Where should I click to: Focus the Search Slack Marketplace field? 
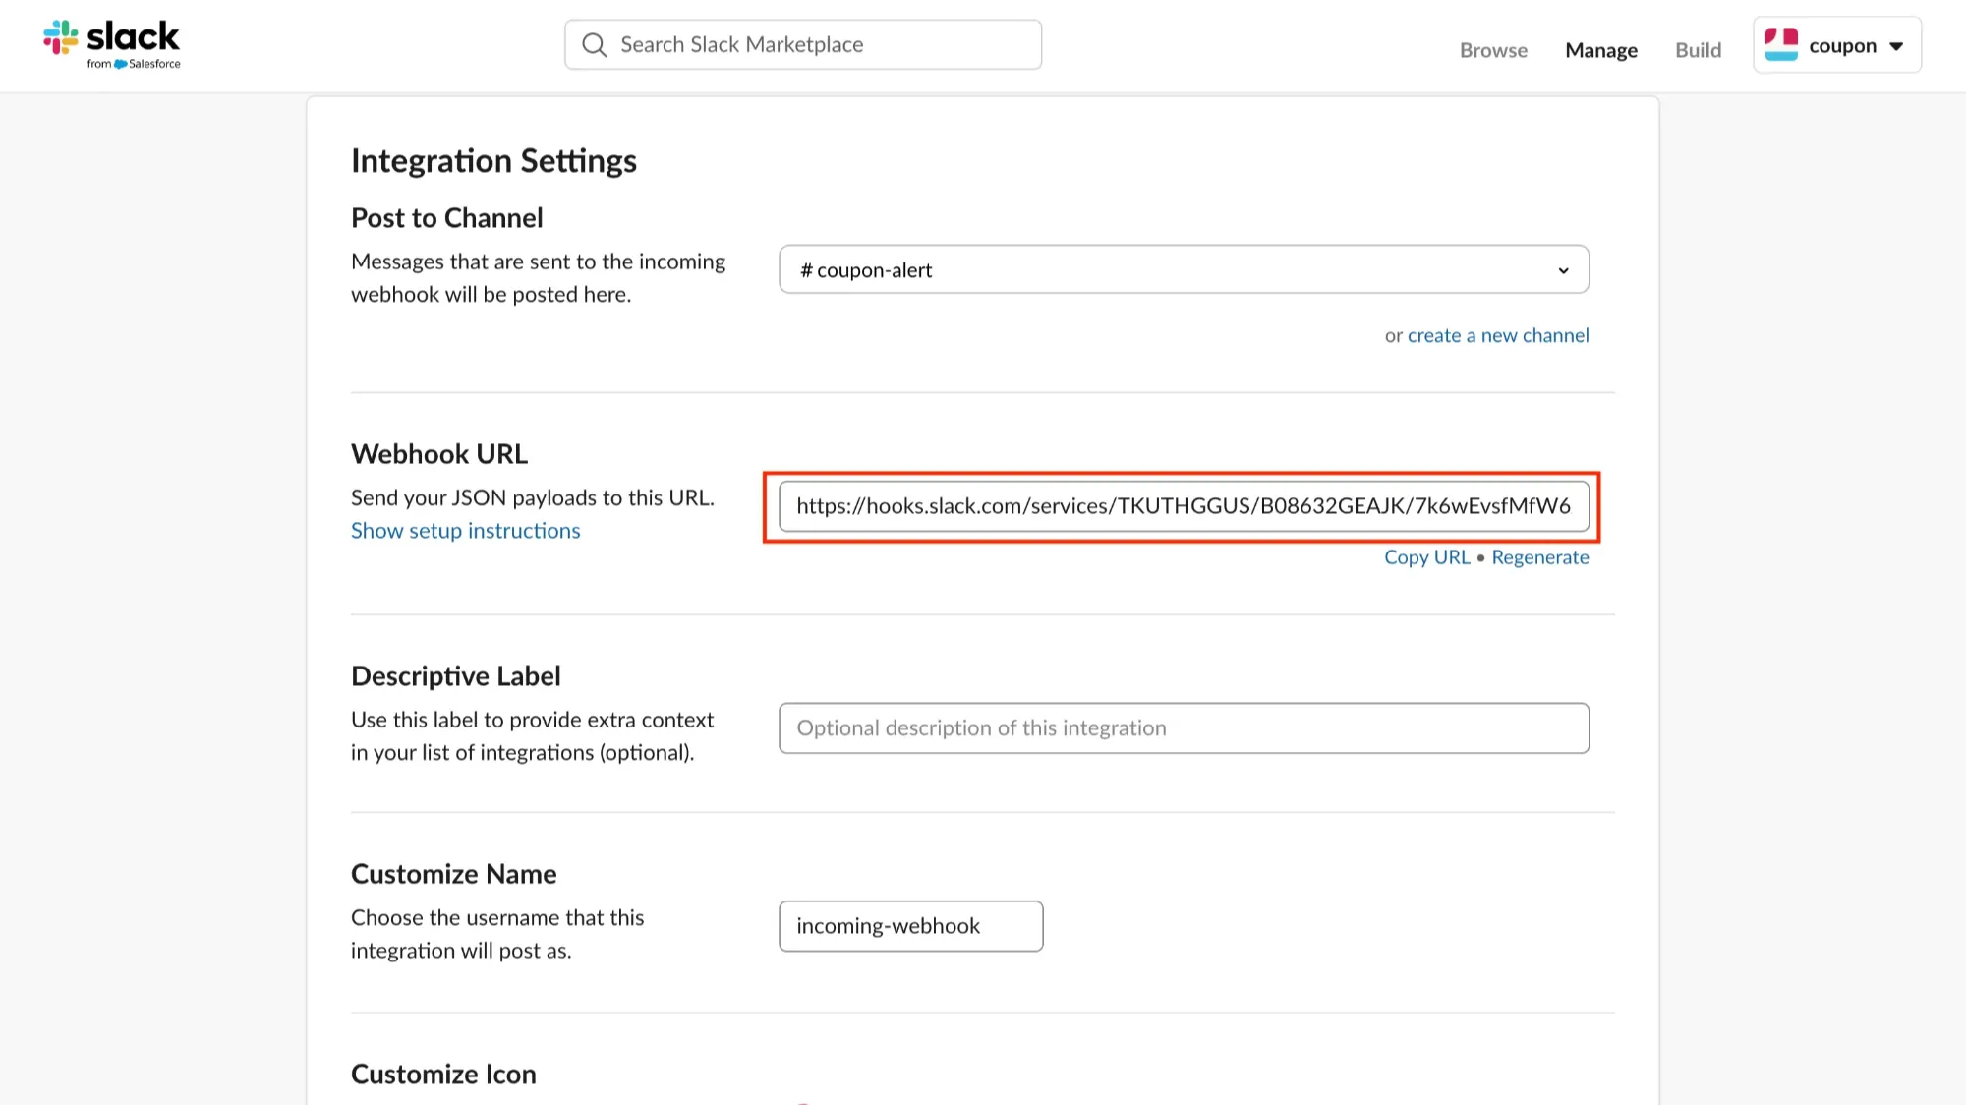[816, 45]
